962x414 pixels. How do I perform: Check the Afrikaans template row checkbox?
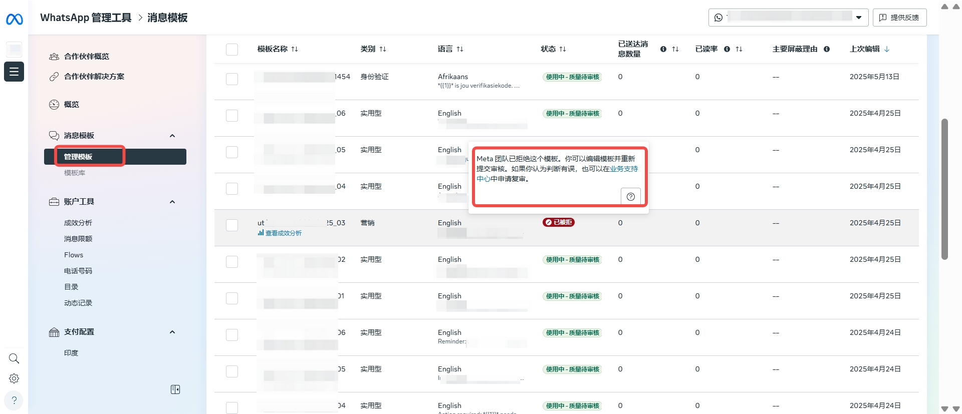[232, 79]
